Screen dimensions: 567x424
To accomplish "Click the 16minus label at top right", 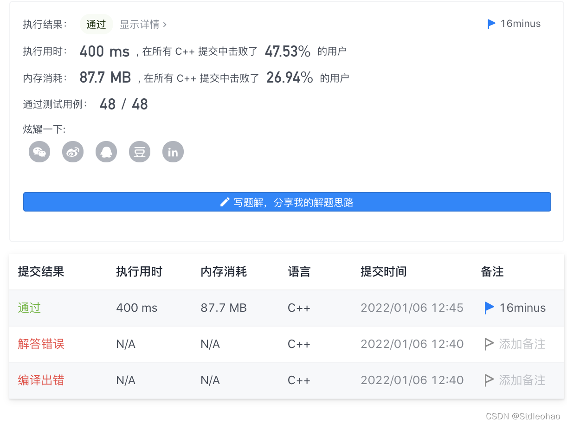I will (x=521, y=24).
